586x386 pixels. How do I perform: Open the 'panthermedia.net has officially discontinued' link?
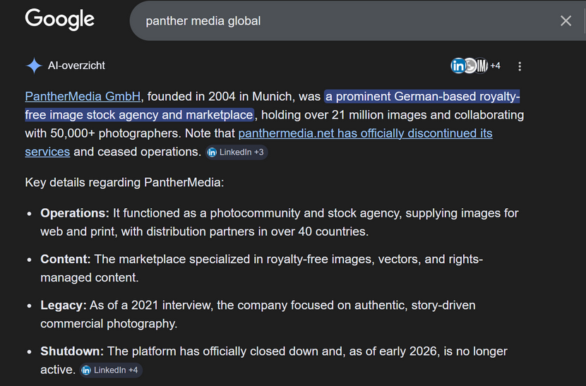[x=365, y=133]
